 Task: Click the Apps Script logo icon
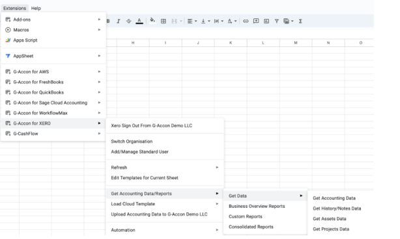pyautogui.click(x=8, y=40)
